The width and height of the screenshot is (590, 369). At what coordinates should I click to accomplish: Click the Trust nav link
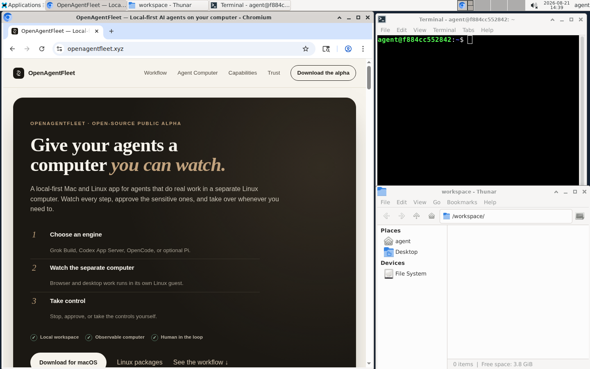[274, 73]
